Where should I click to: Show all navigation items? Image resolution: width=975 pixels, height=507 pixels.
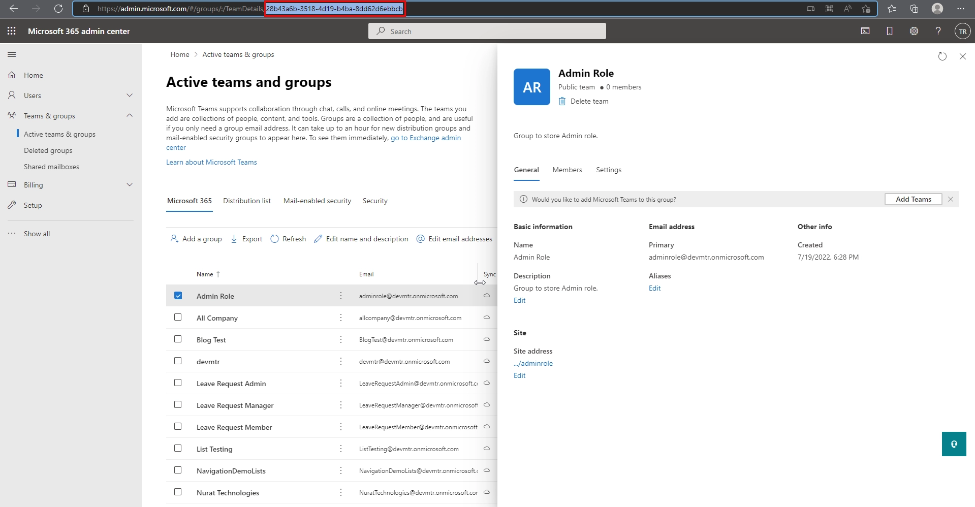pyautogui.click(x=37, y=234)
